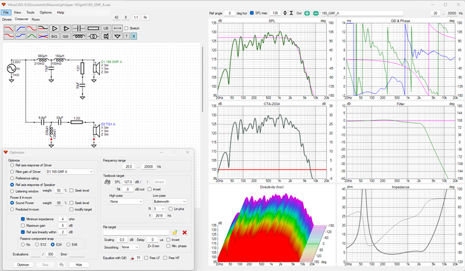Select the capacitor component tool

79,28
